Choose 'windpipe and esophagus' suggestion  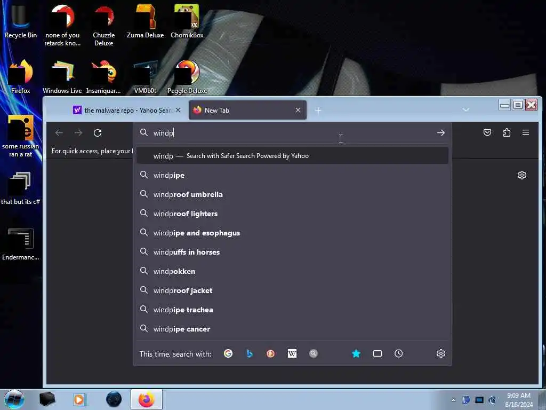click(x=293, y=233)
